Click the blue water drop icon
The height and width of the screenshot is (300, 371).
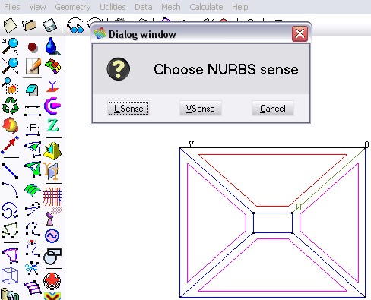(x=52, y=46)
